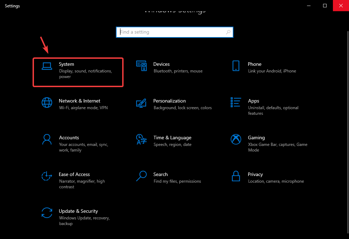Click 'Uninstall, defaults, optional features' description

pyautogui.click(x=273, y=110)
